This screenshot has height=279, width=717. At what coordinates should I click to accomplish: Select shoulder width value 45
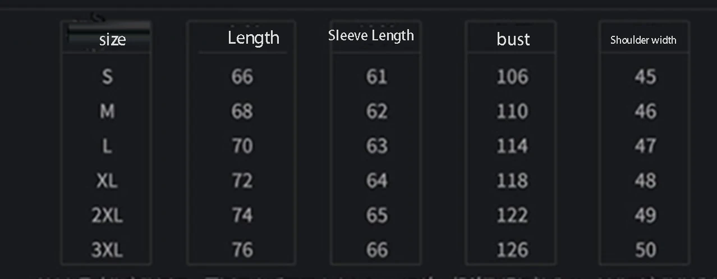click(645, 76)
